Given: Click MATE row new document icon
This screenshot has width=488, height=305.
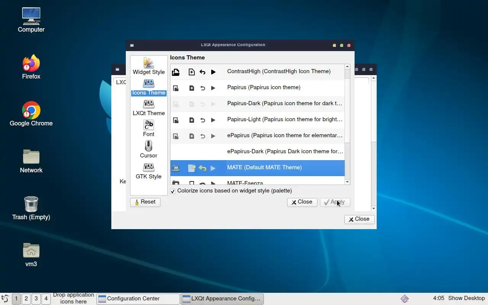Looking at the screenshot, I should (x=192, y=168).
